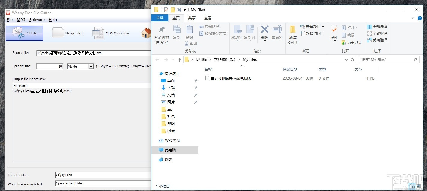Click the house icon in Weeny toolbar

coord(146,33)
